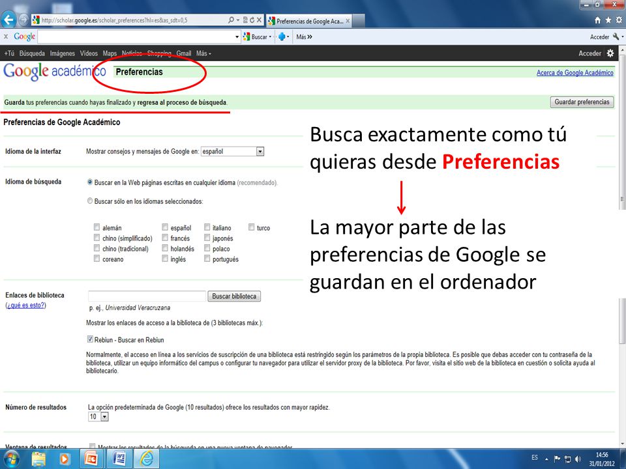Click the magnifier search icon in address bar
Viewport: 626px width, 469px height.
(231, 20)
